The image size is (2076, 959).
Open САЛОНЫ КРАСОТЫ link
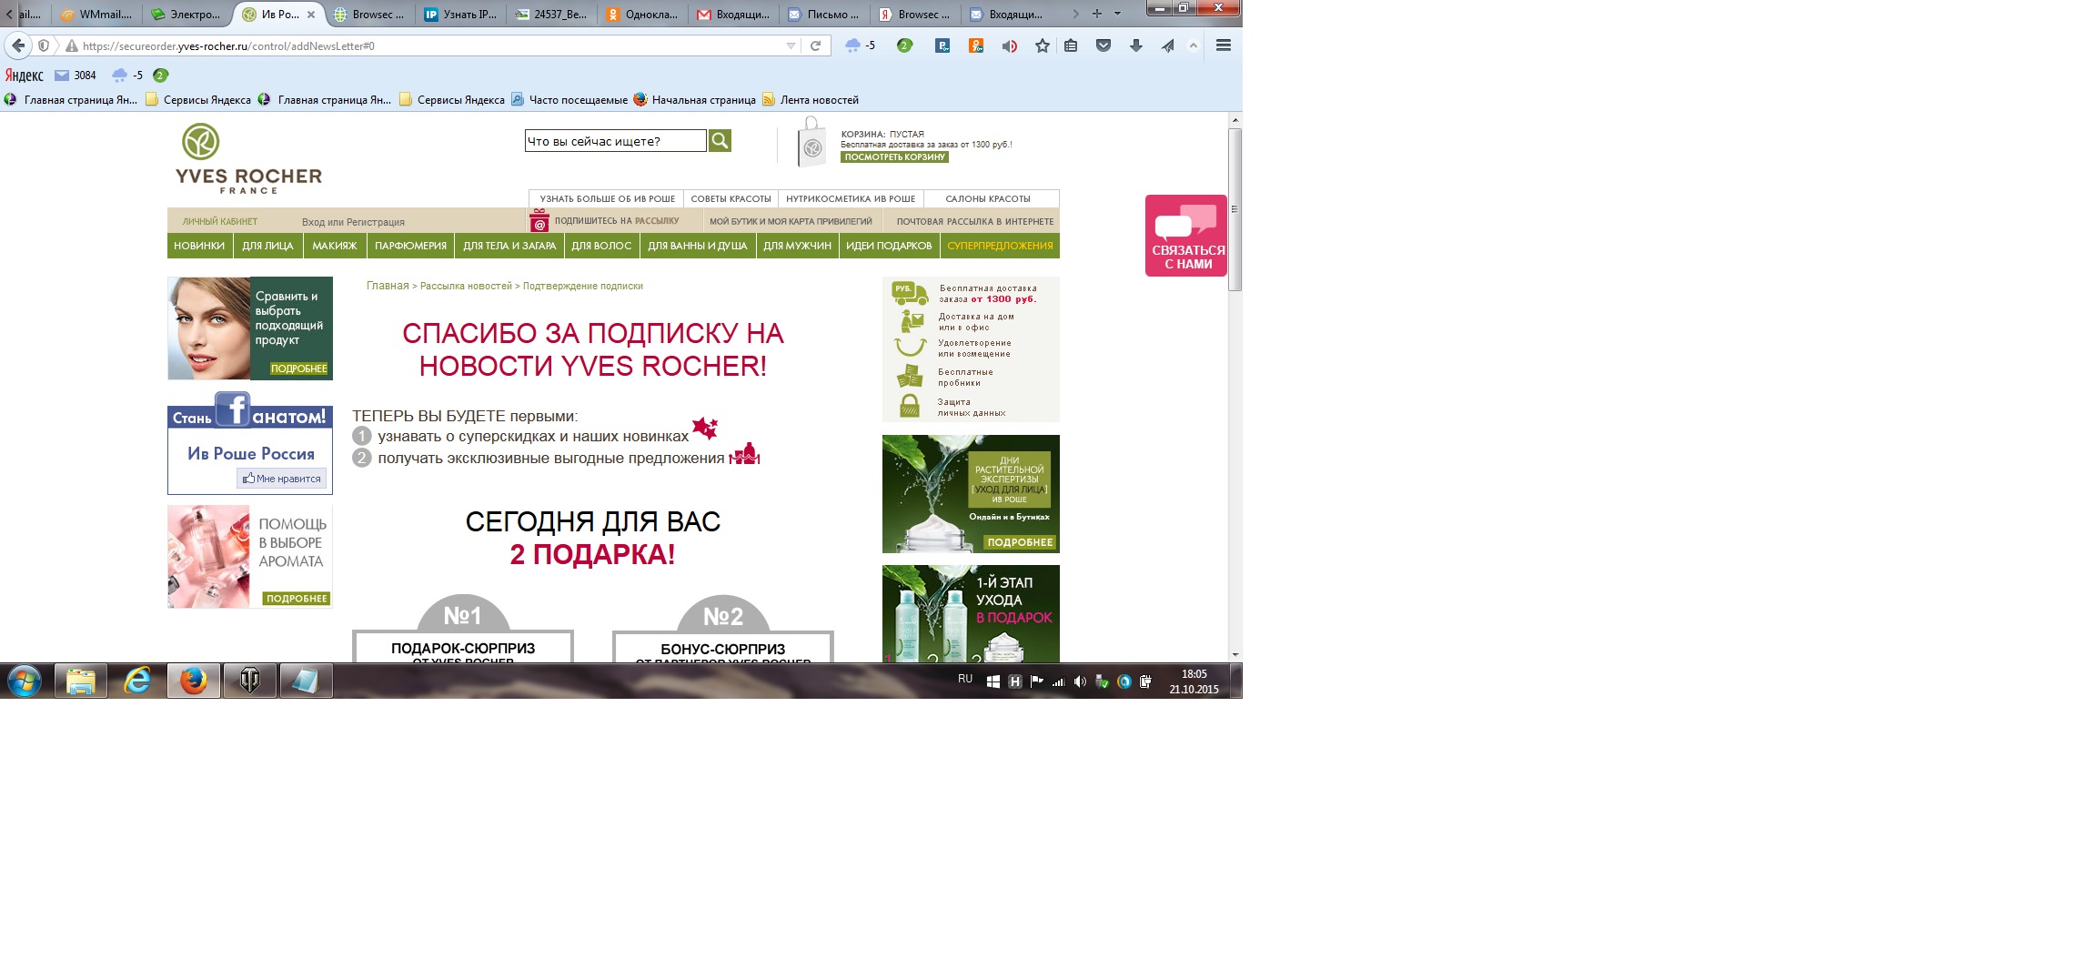pyautogui.click(x=988, y=198)
